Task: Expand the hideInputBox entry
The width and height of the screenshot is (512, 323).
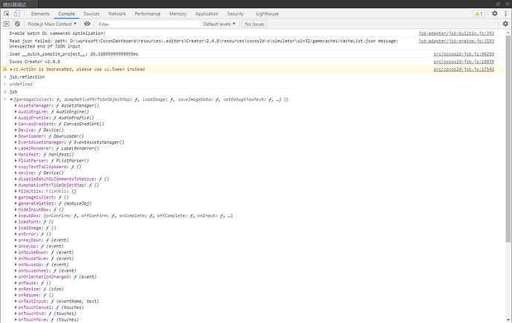Action: point(16,210)
